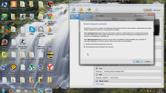166x93 pixels.
Task: Click the Создать toolbar icon in VirtualBox
Action: (x=73, y=10)
